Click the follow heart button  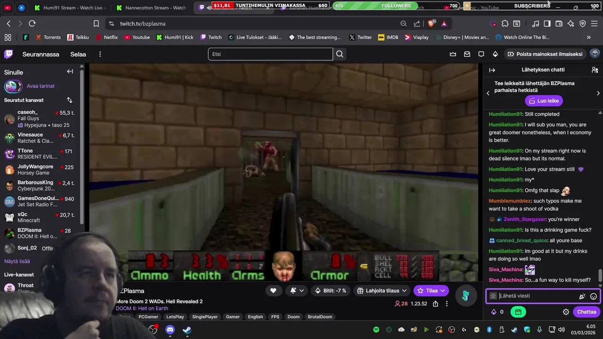click(273, 291)
